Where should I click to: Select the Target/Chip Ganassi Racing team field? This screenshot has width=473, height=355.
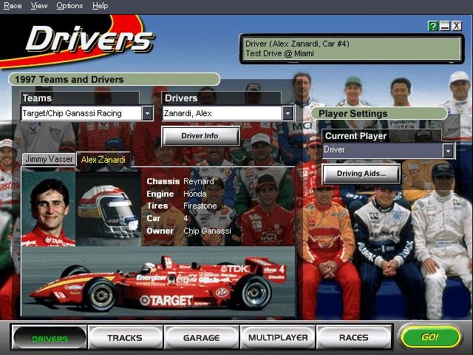tap(81, 113)
